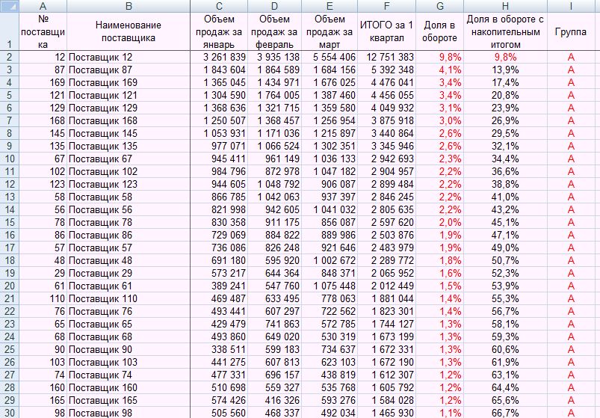Select cell 'Поставщик 56'
This screenshot has height=418, width=600.
(129, 209)
